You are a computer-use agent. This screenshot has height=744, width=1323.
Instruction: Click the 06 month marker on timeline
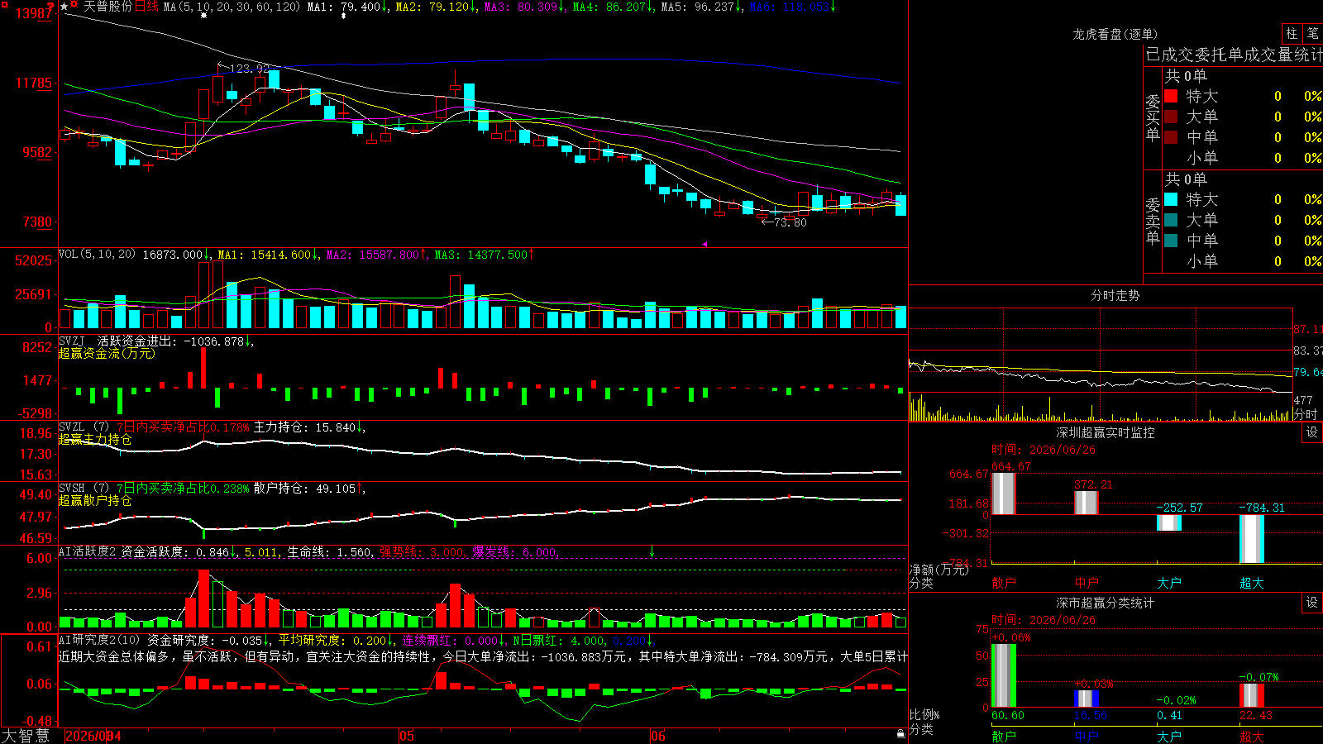point(657,736)
